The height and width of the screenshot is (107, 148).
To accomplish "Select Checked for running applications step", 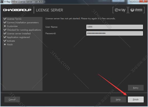I will point(24,30).
